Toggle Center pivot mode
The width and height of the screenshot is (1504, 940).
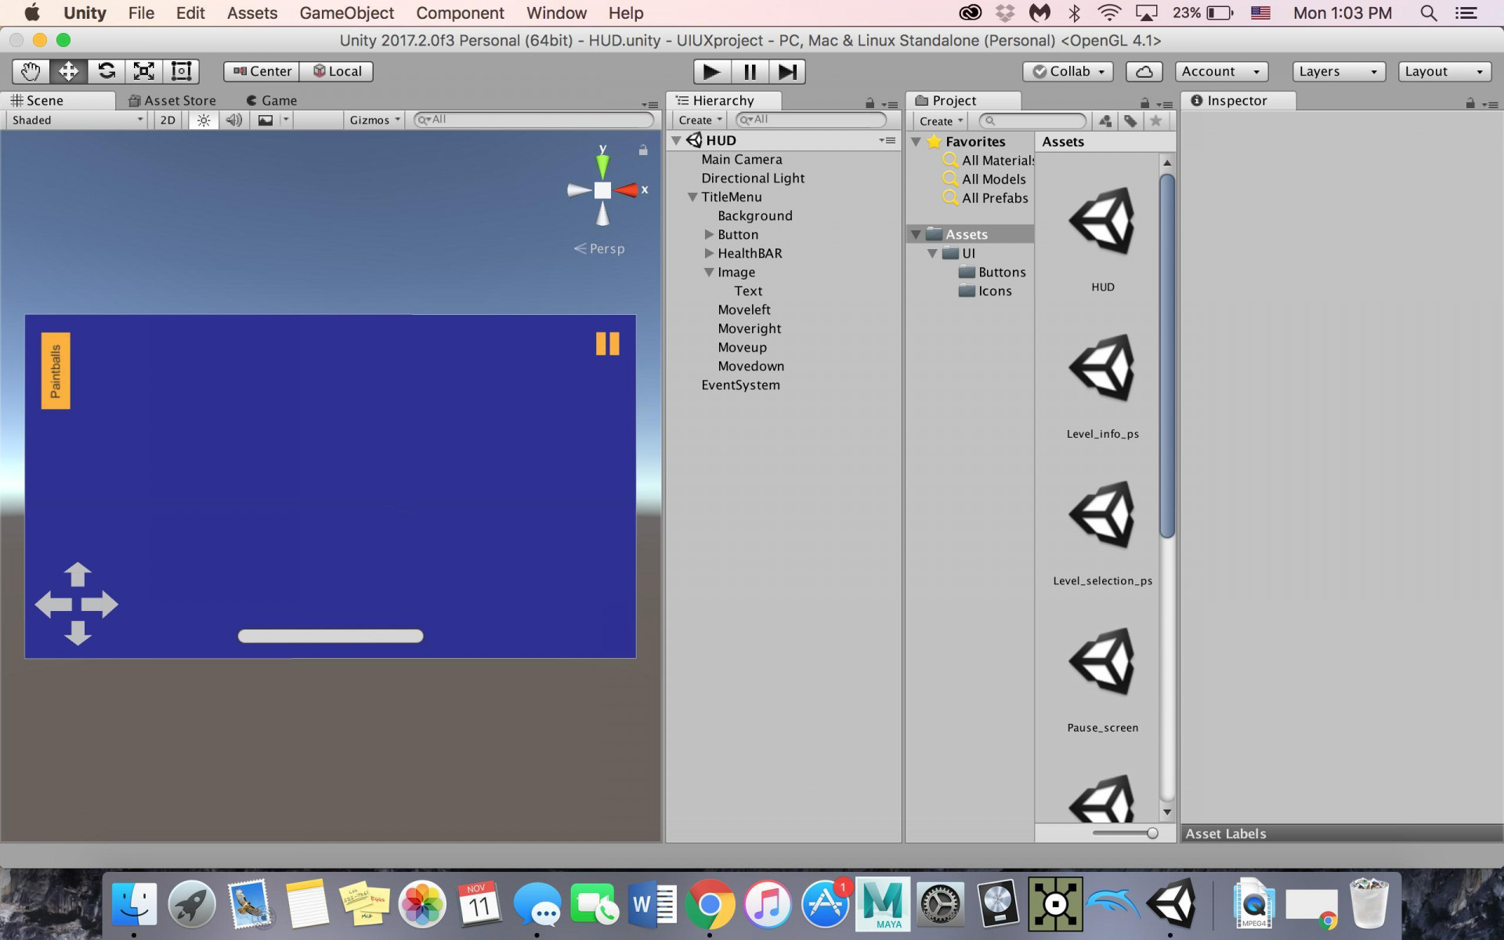pyautogui.click(x=262, y=71)
